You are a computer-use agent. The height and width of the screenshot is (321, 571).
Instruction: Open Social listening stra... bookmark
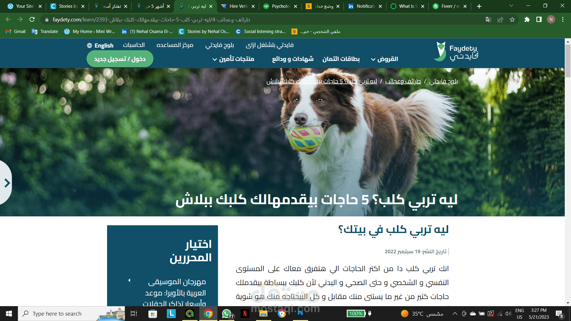tap(260, 32)
